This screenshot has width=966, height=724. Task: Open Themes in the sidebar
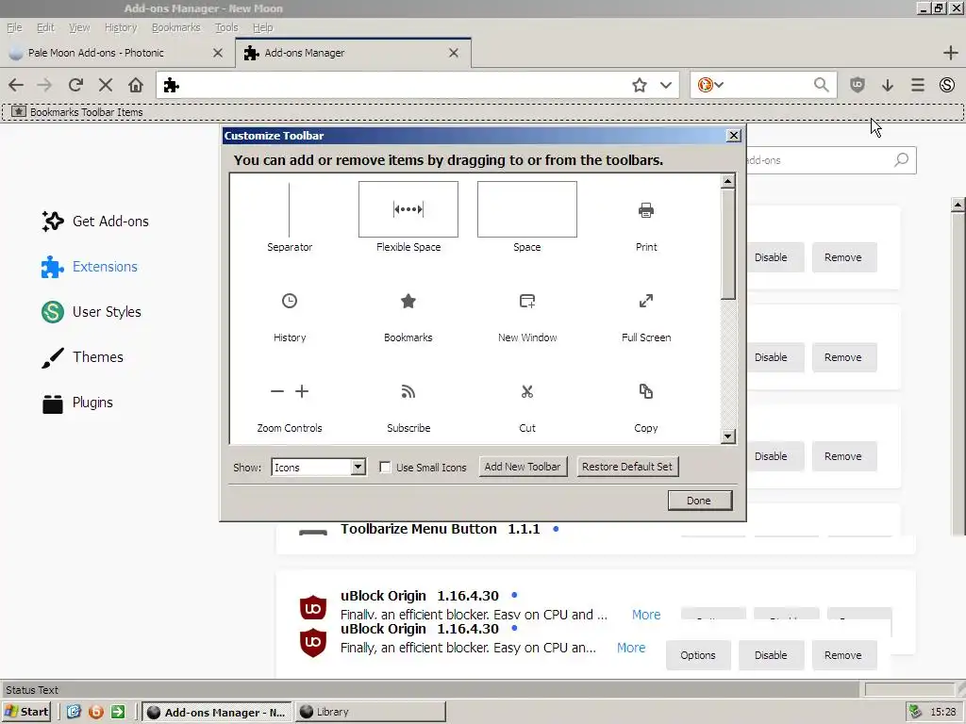[x=83, y=357]
